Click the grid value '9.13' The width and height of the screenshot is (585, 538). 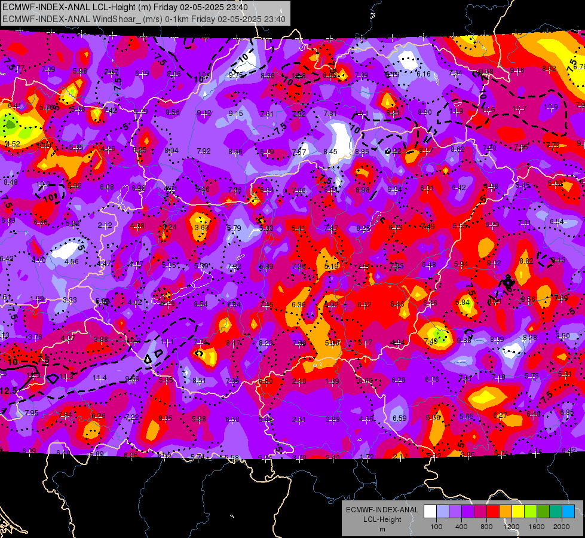558,260
